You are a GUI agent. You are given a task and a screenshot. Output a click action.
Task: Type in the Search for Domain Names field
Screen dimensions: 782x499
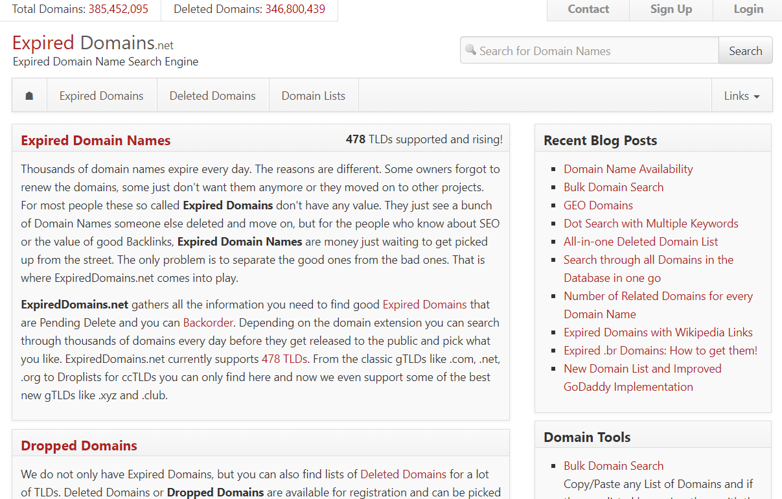click(x=596, y=51)
